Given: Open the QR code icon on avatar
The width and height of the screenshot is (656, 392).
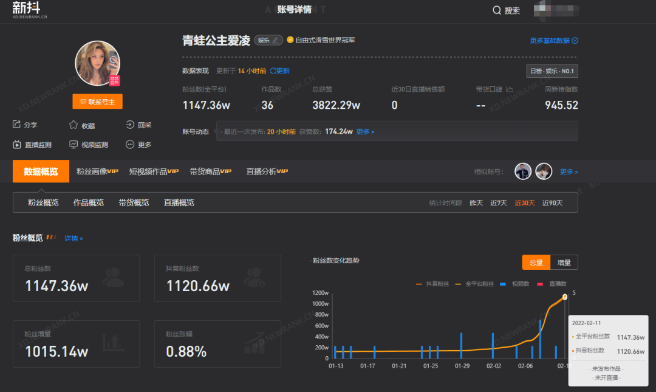Looking at the screenshot, I should (114, 81).
